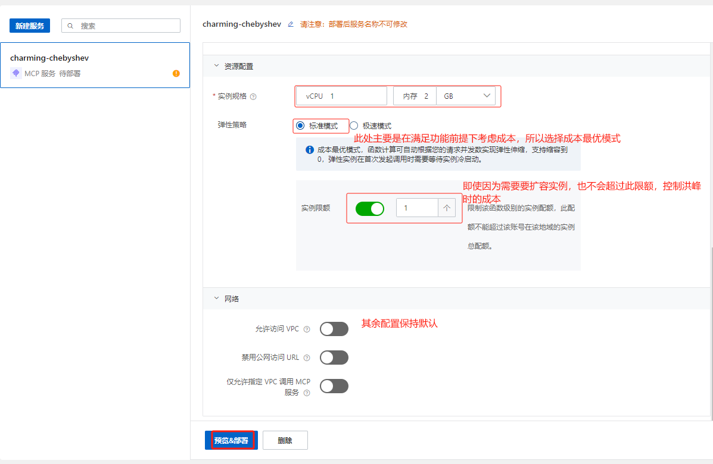The width and height of the screenshot is (713, 464).
Task: Click the 待部署 status text
Action: point(70,74)
